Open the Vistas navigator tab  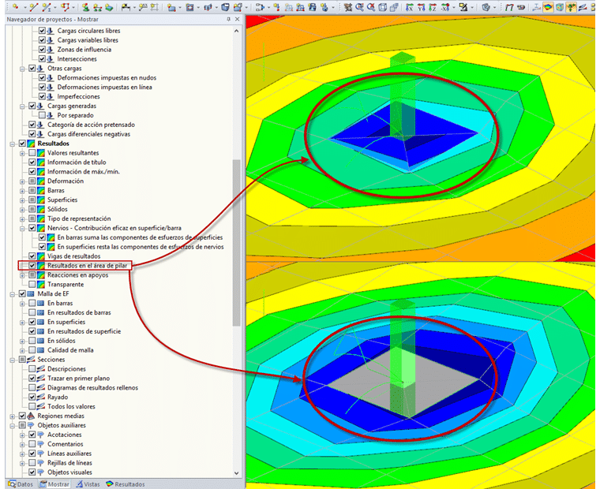pos(88,484)
